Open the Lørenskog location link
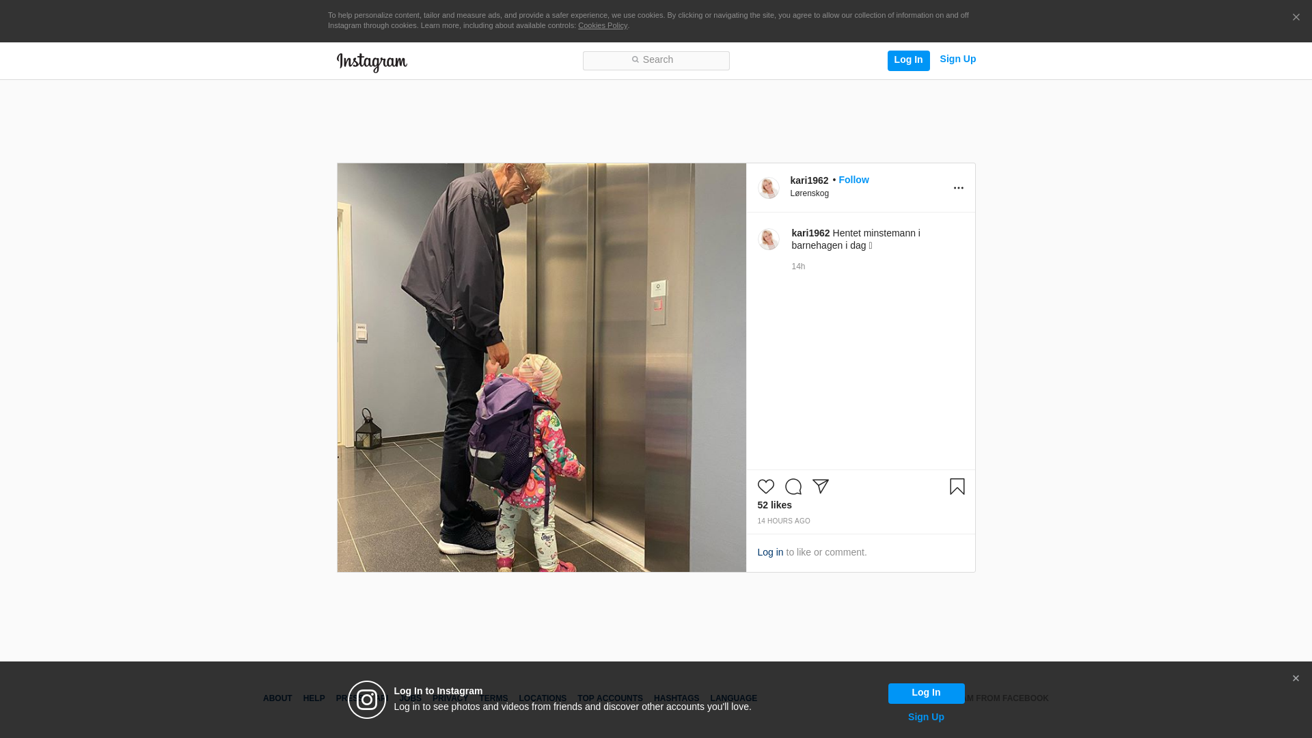Screen dimensions: 1312x738 (810, 193)
